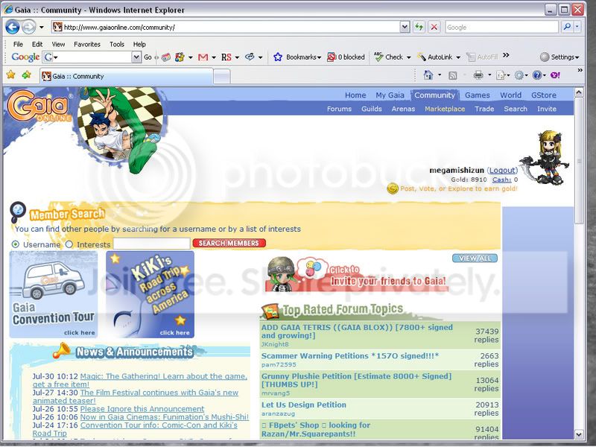
Task: Go to the My Gaia section
Action: (390, 95)
